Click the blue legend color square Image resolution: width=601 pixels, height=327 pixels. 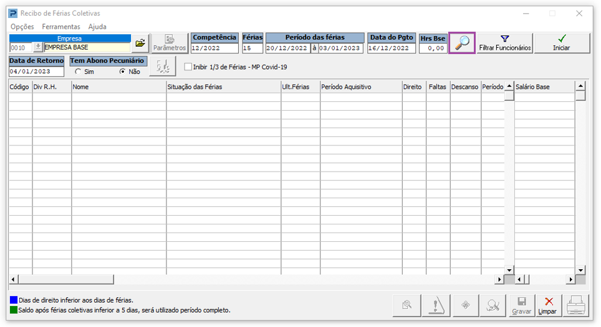[x=14, y=300]
